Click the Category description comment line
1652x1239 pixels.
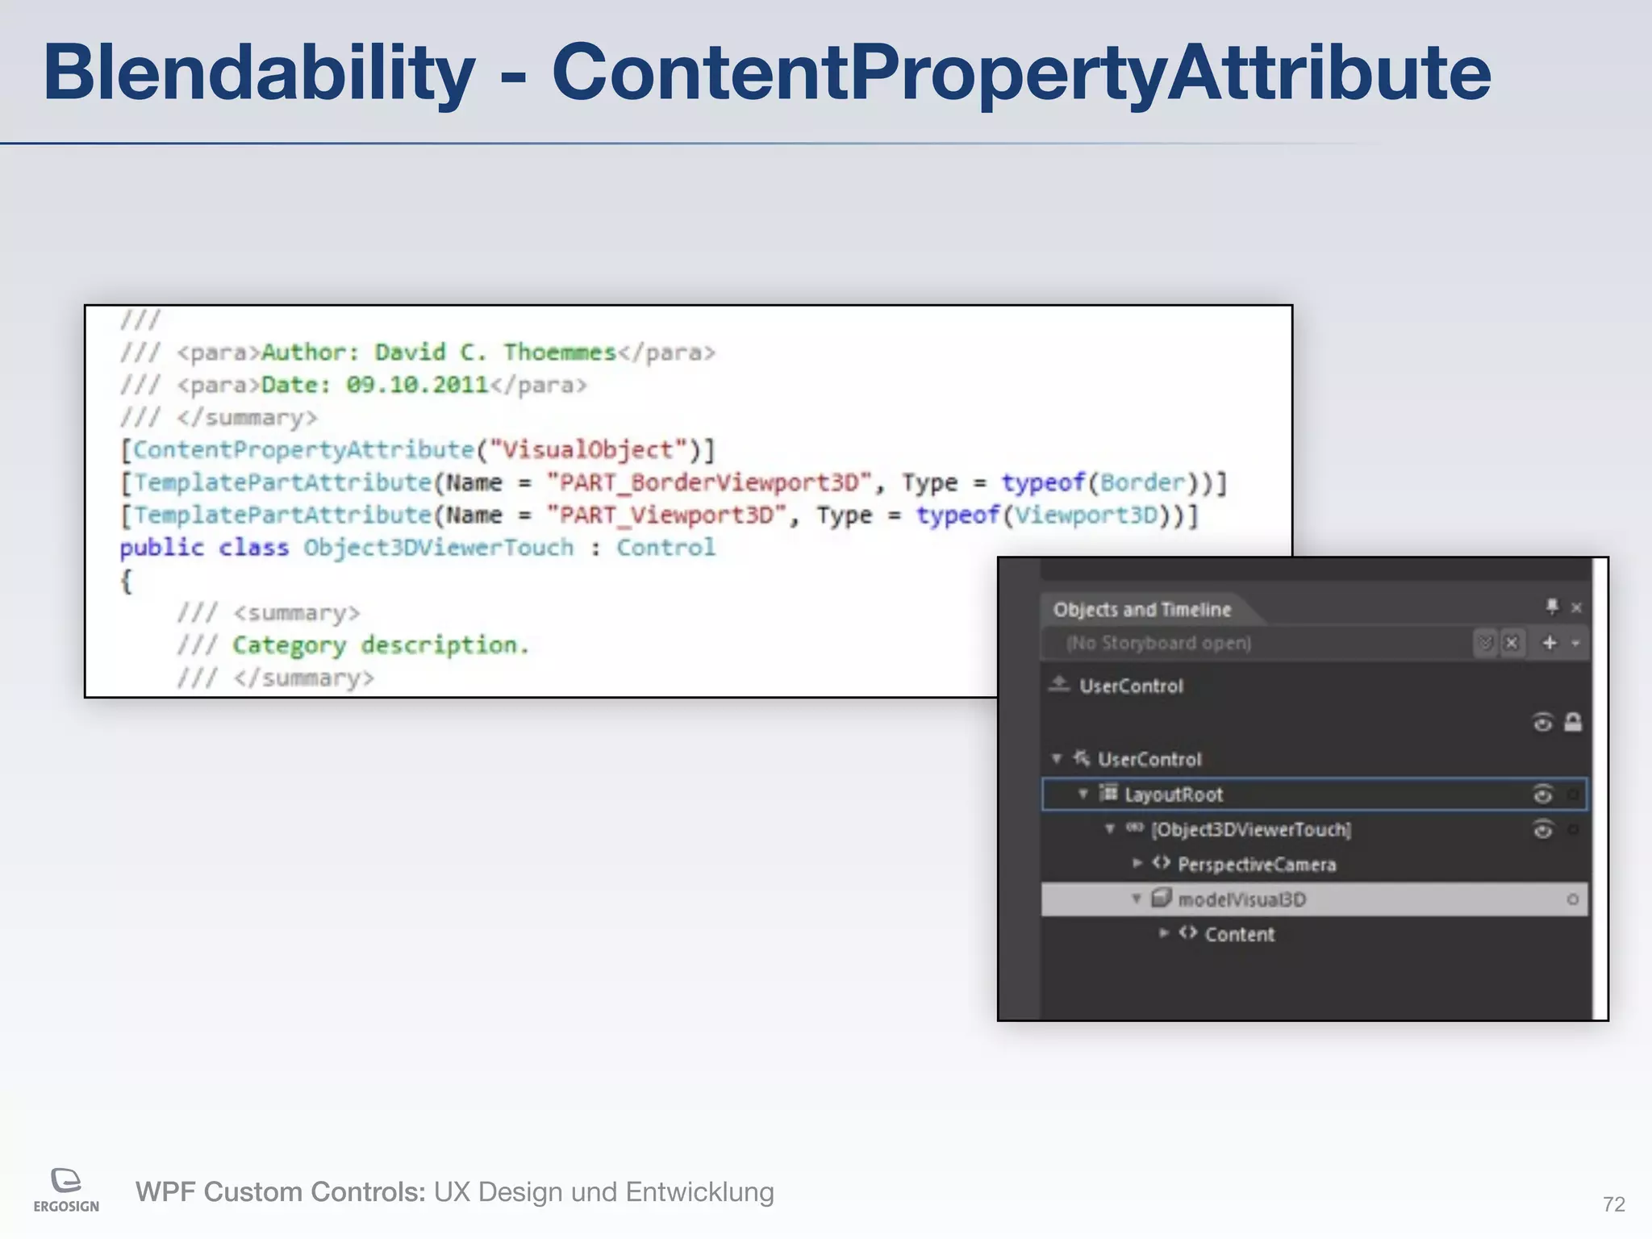(x=353, y=645)
